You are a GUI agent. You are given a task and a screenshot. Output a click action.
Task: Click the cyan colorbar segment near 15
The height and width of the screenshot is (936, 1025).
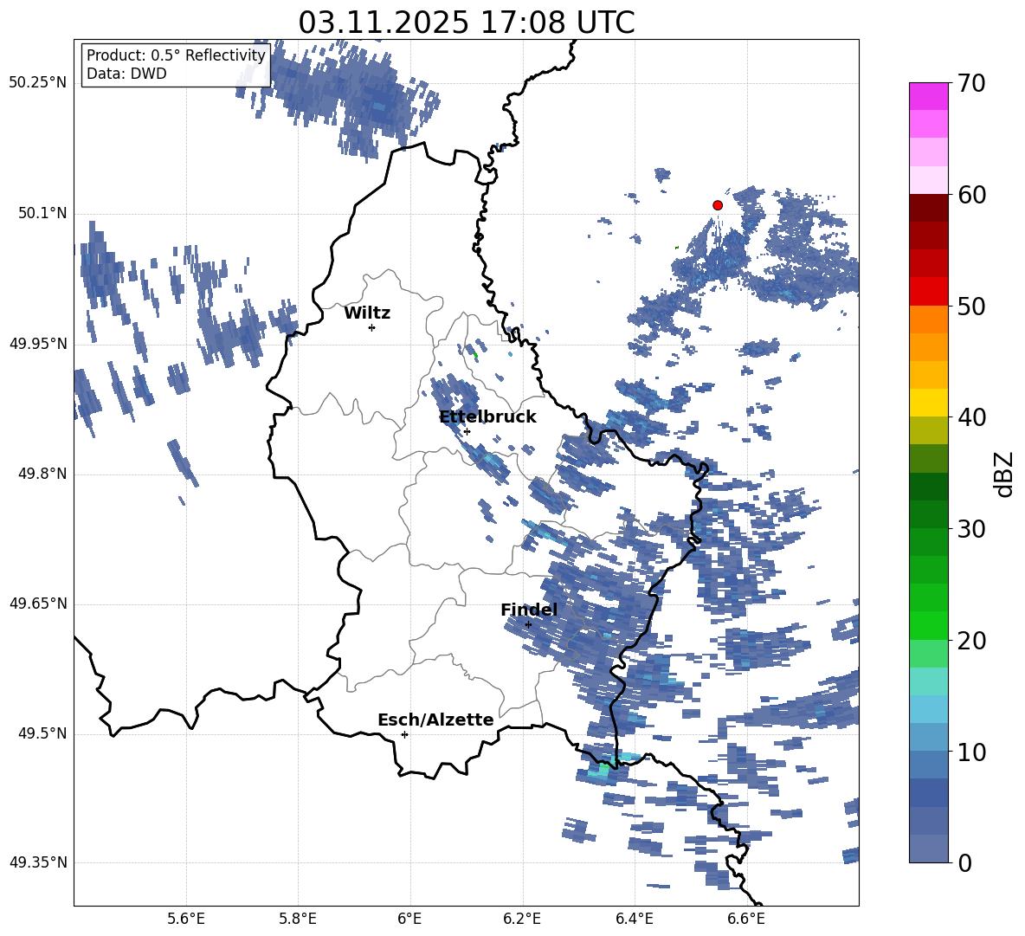click(x=928, y=681)
